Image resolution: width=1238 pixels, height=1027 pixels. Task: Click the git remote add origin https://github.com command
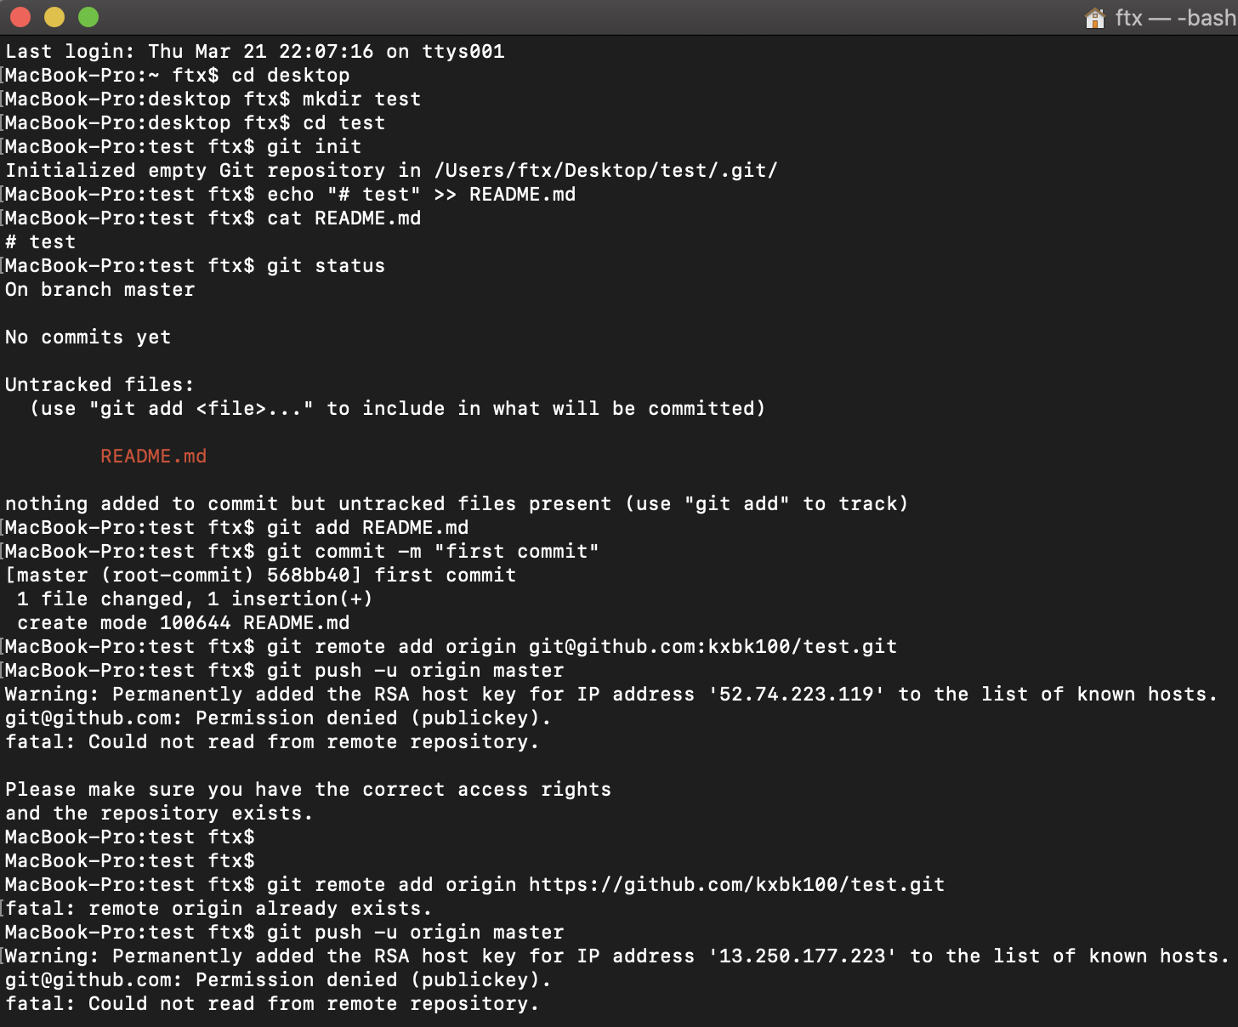pos(474,885)
